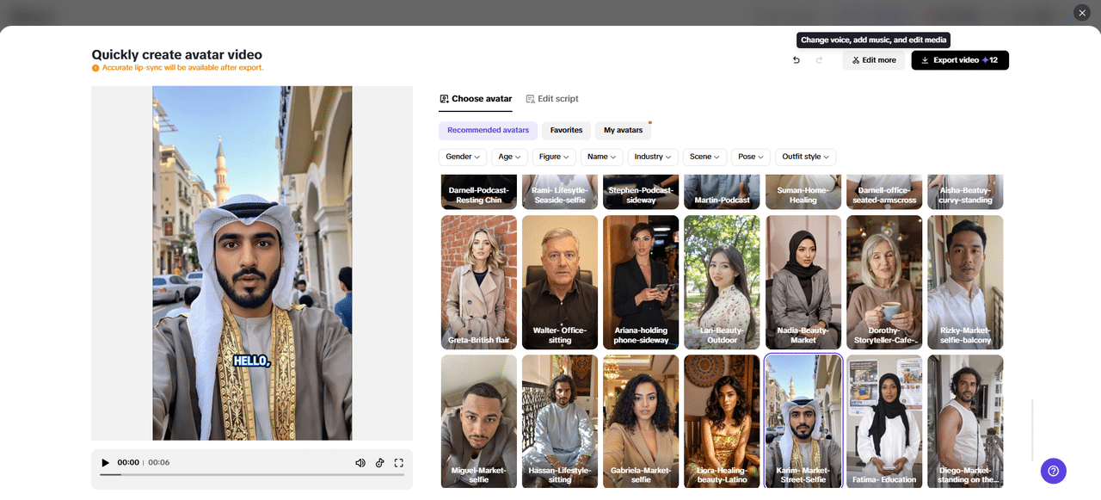
Task: Expand the Scene filter dropdown
Action: pyautogui.click(x=704, y=157)
